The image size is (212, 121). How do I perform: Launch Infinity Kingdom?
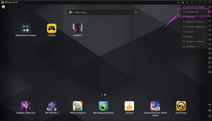point(78,107)
